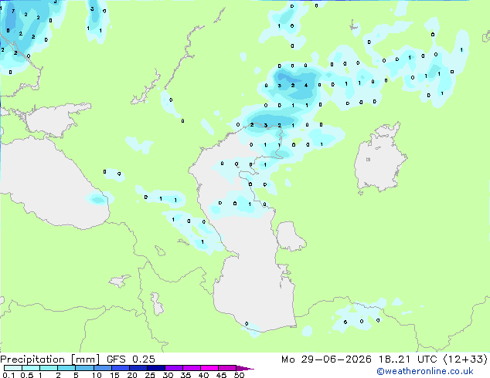Select the magenta 40 mm legend swatch
The width and height of the screenshot is (490, 378).
coord(209,368)
